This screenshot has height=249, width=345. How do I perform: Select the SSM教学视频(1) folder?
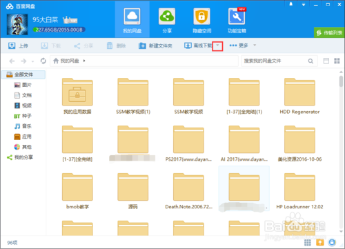point(133,96)
